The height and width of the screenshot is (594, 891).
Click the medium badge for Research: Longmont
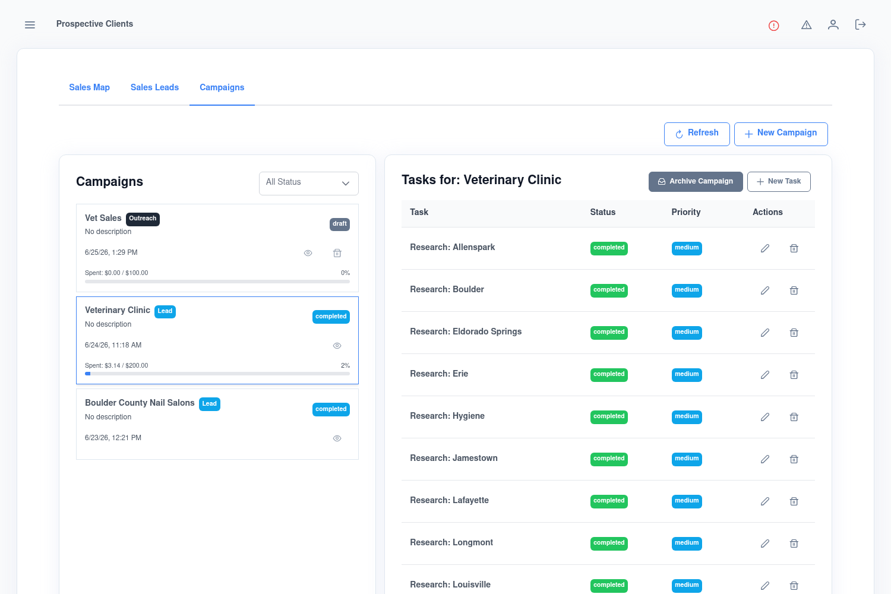(x=687, y=543)
